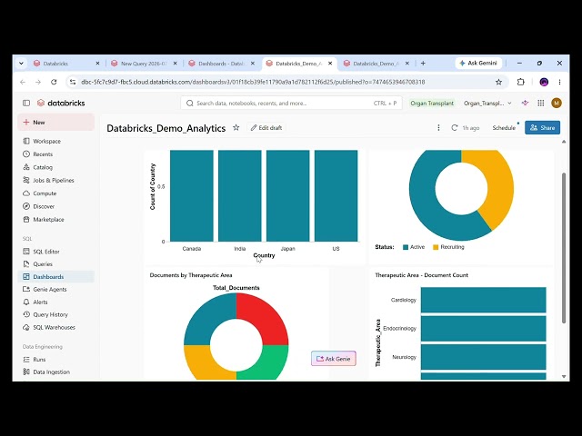Screen dimensions: 582x436
Task: Open the dashboard kebab menu
Action: (x=438, y=127)
